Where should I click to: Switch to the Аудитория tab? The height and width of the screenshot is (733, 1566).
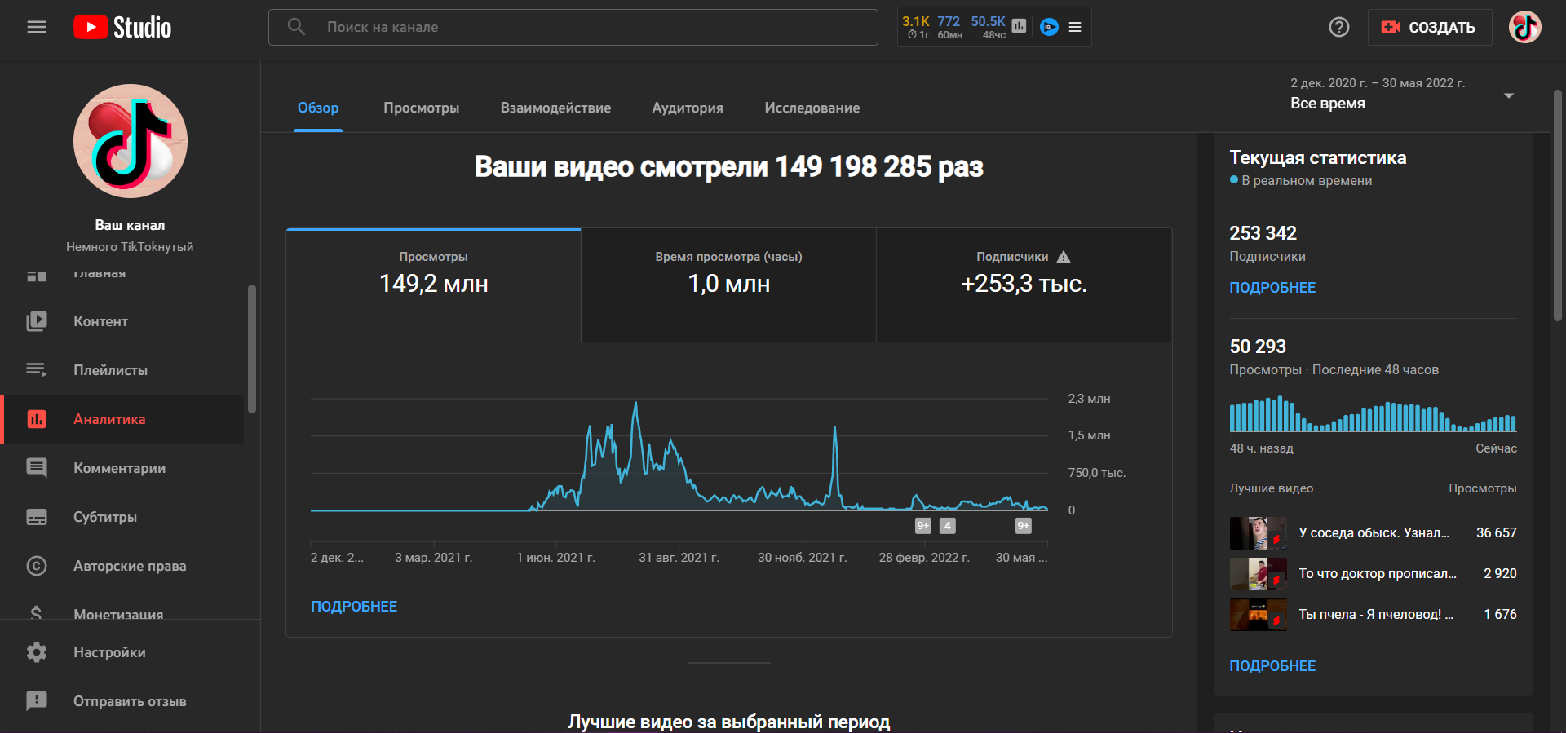[x=688, y=108]
